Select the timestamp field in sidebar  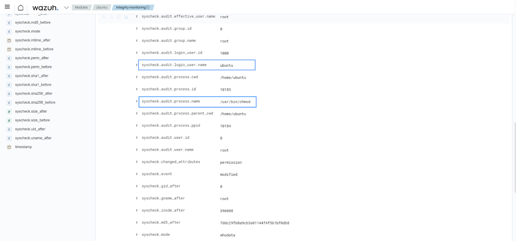[x=23, y=147]
